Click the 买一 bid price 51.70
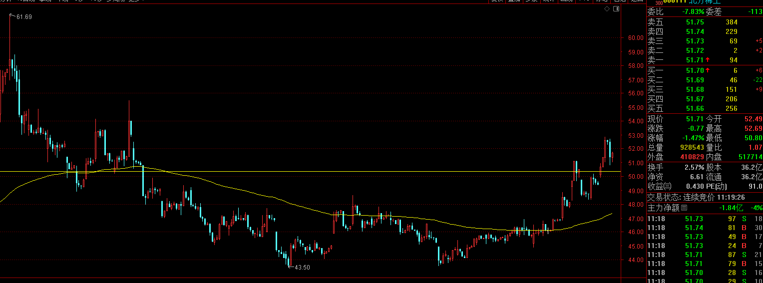Screen dimensions: 763x283 [x=695, y=71]
